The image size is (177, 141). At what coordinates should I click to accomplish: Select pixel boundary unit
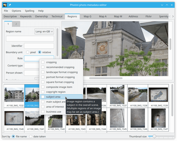pyautogui.click(x=27, y=52)
